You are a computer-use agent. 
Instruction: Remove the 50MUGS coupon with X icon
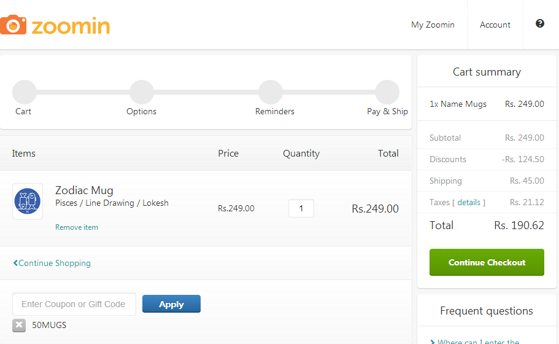coord(19,325)
